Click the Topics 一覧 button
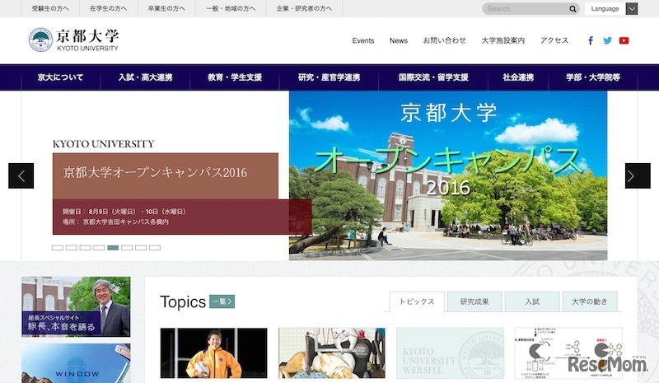This screenshot has width=659, height=383. (222, 301)
